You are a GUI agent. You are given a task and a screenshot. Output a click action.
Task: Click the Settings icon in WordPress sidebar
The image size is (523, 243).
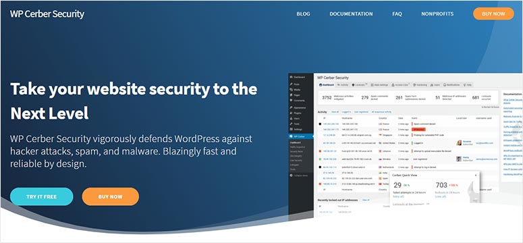(x=291, y=129)
